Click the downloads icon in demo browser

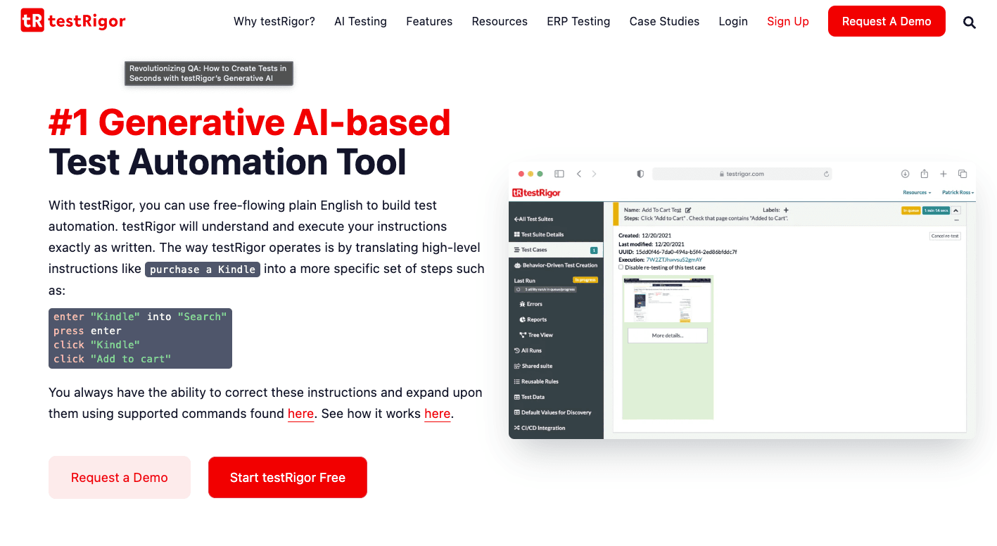906,174
